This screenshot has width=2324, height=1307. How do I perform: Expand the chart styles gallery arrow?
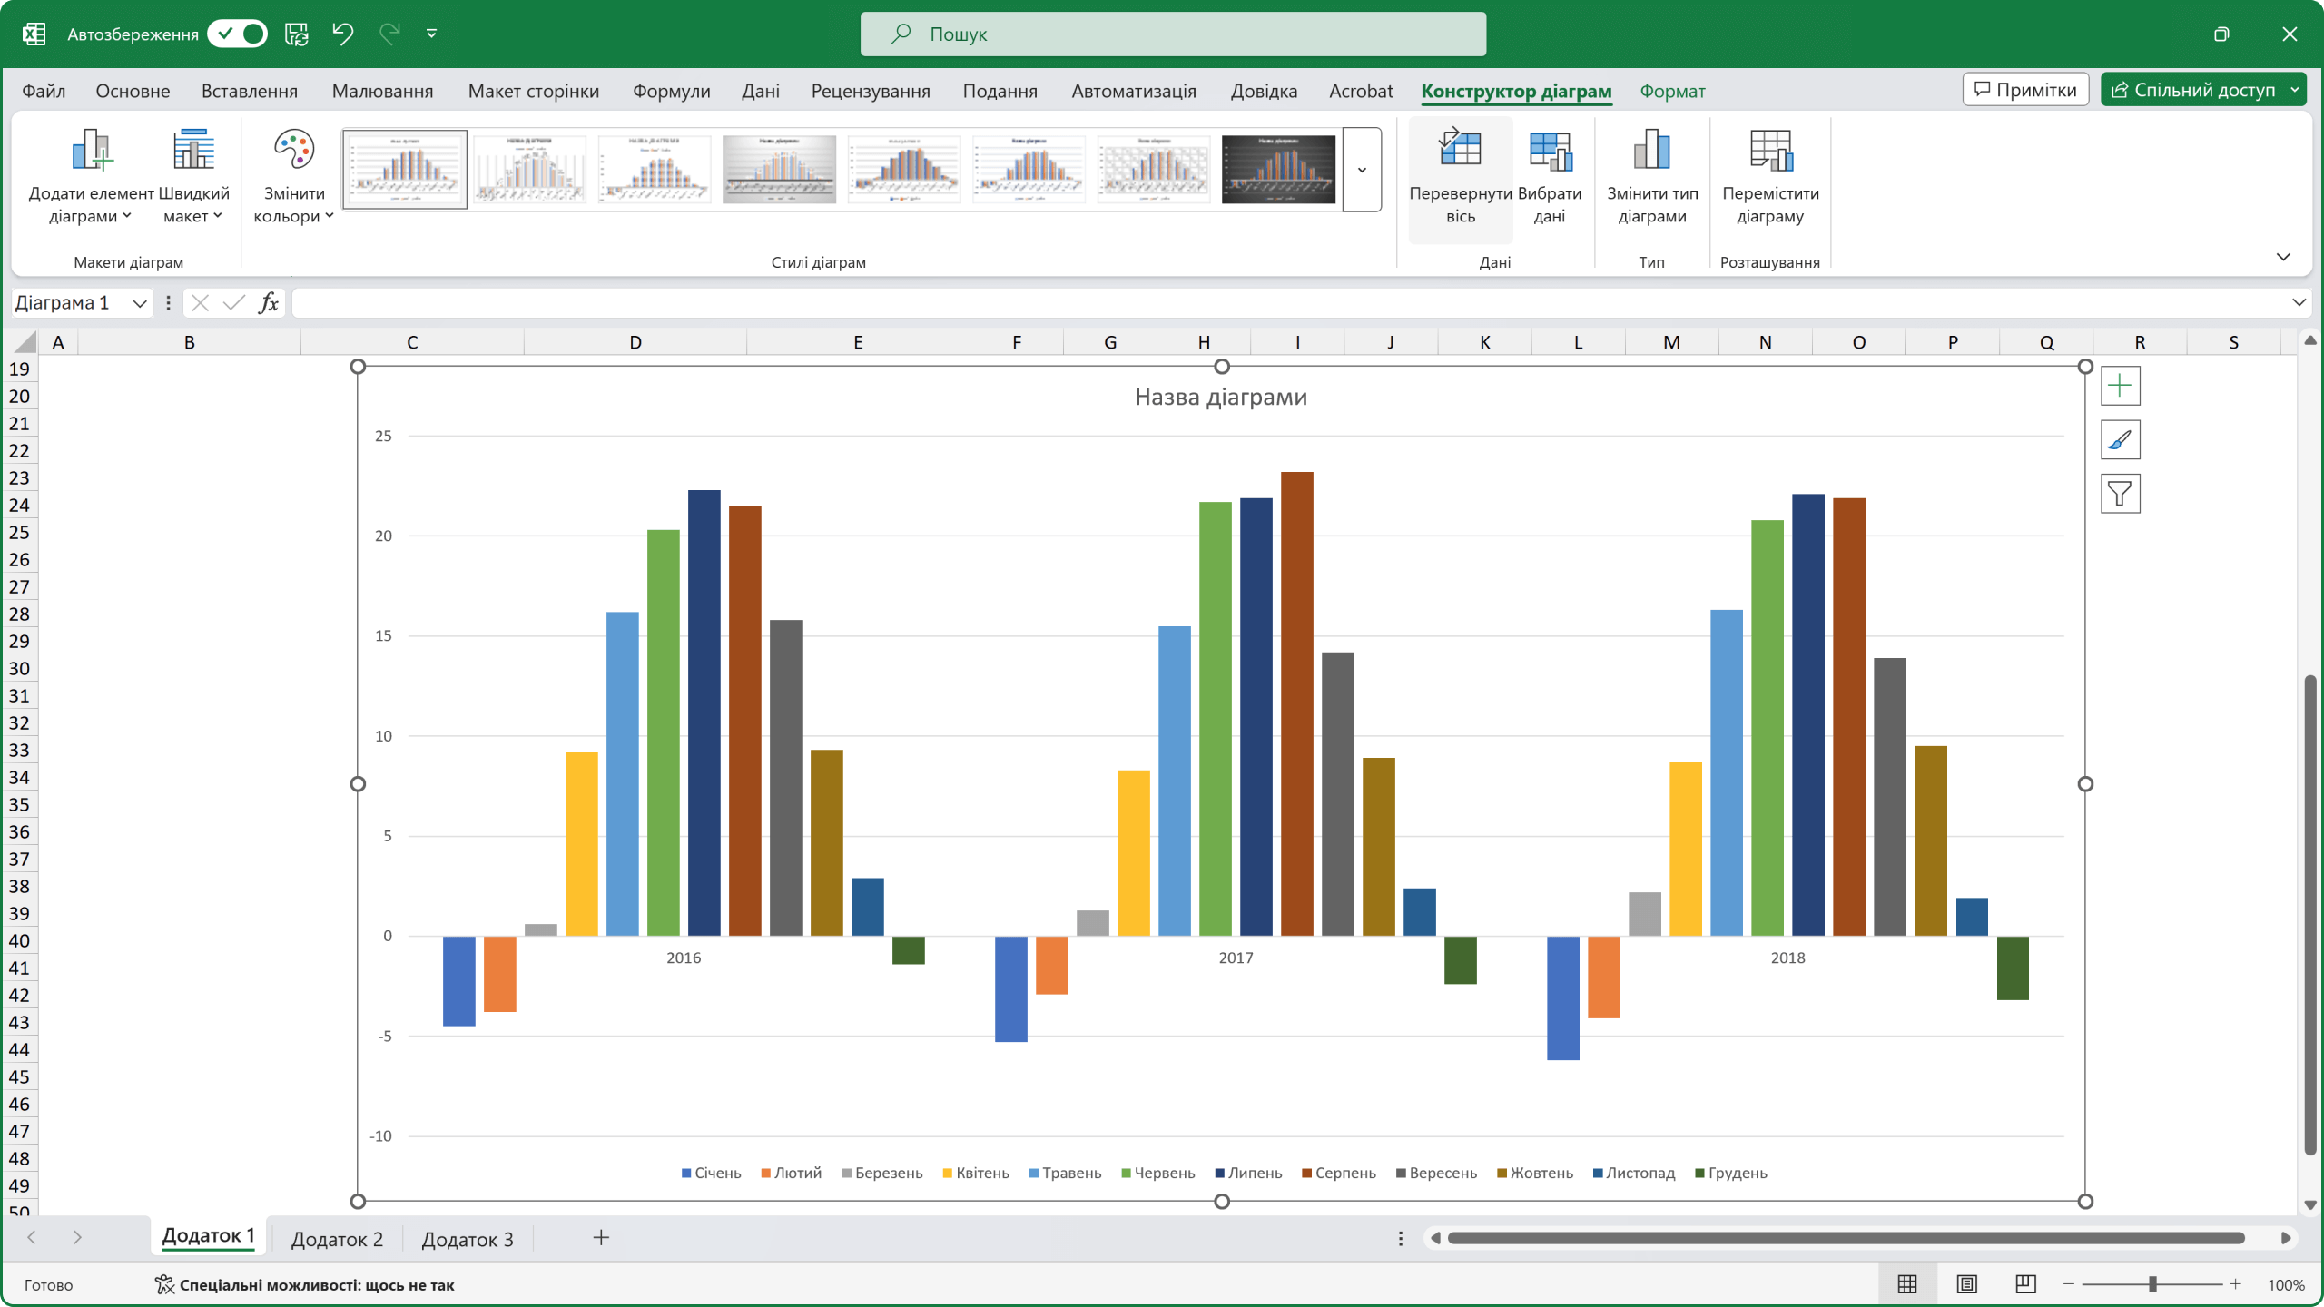(x=1361, y=170)
